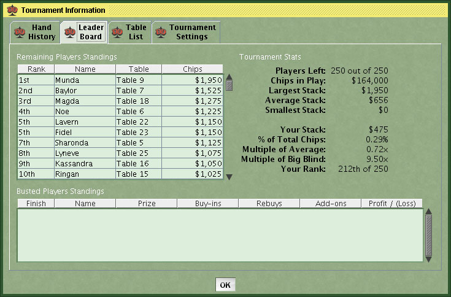Screen dimensions: 451x297
Task: Click the Tournament Settings tab icon
Action: coord(161,32)
